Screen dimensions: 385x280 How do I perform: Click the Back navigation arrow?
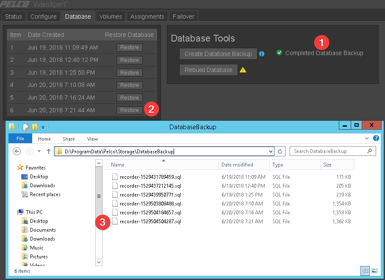pos(17,150)
